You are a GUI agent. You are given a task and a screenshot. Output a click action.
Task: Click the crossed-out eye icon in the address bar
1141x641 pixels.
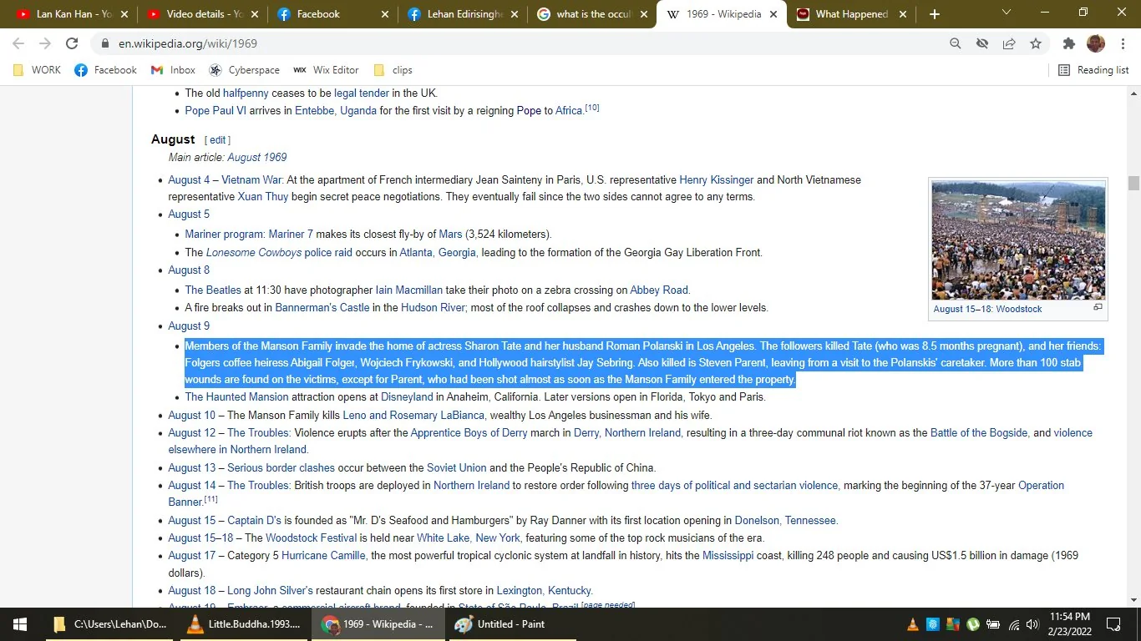coord(982,43)
